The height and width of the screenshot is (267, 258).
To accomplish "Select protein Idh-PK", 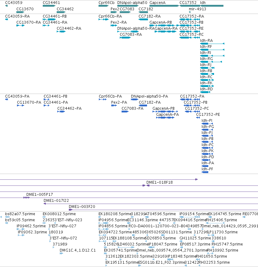I will (208, 151).
